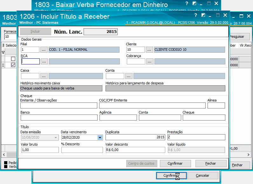This screenshot has height=184, width=253.
Task: Click Emitente / Observações input field
Action: coord(59,106)
